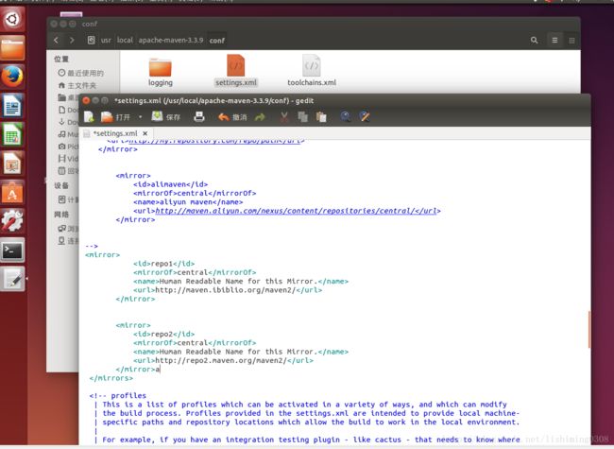614x449 pixels.
Task: Select 'conf' path bar segment
Action: pyautogui.click(x=217, y=41)
